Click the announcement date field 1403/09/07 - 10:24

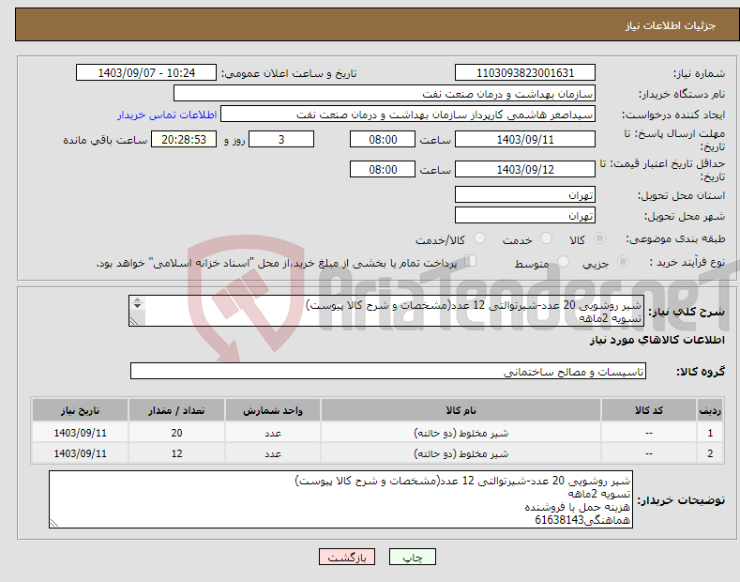(x=146, y=73)
